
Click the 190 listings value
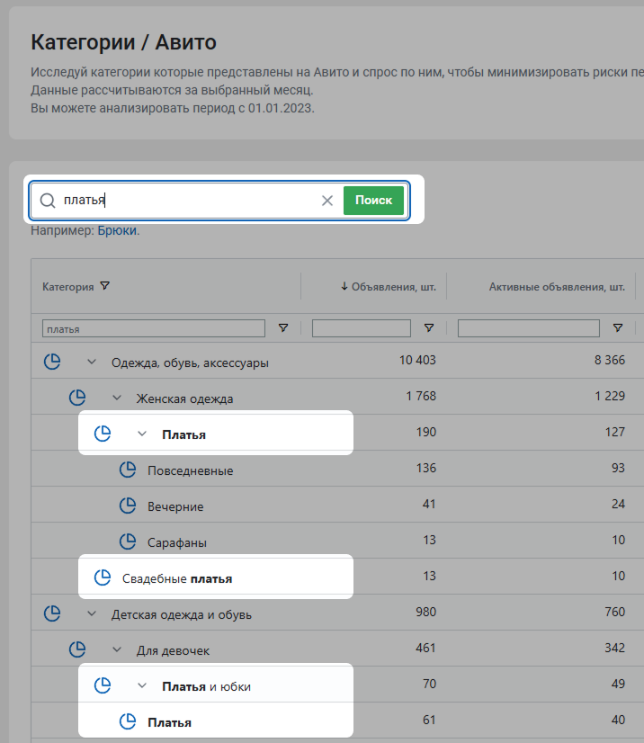[426, 432]
